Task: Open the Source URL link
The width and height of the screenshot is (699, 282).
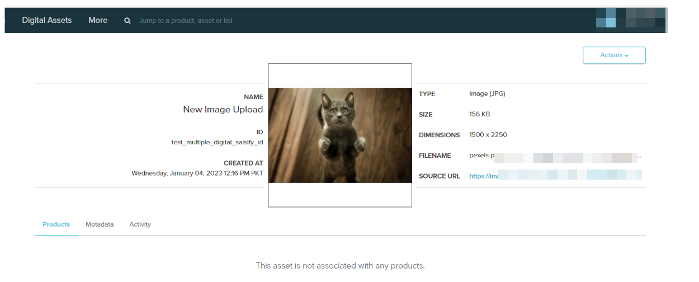Action: click(555, 176)
